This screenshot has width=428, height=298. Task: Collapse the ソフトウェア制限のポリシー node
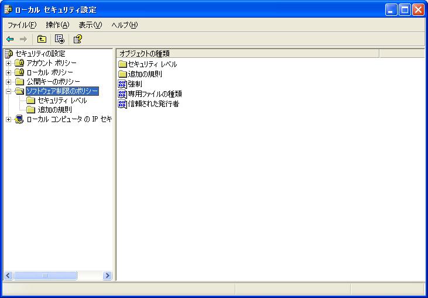tap(8, 91)
